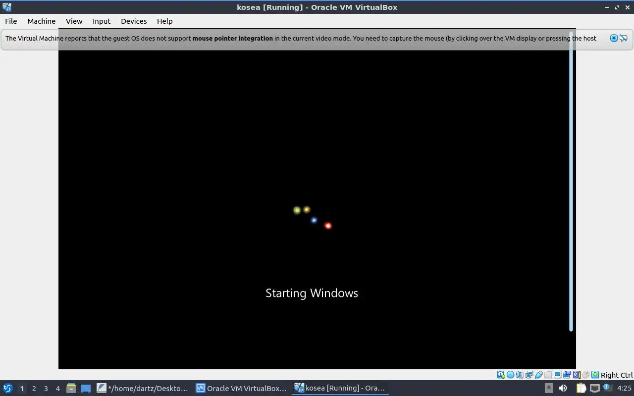
Task: Open the Input menu
Action: pos(102,21)
